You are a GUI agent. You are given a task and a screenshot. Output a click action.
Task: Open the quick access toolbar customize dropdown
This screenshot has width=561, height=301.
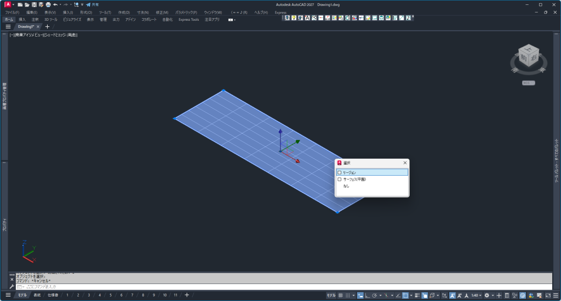[x=82, y=4]
